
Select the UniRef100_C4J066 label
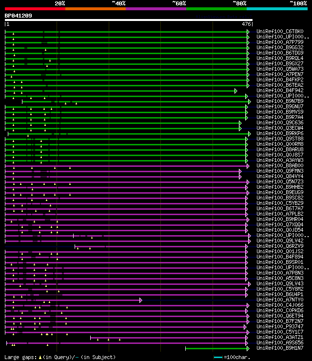click(280, 305)
